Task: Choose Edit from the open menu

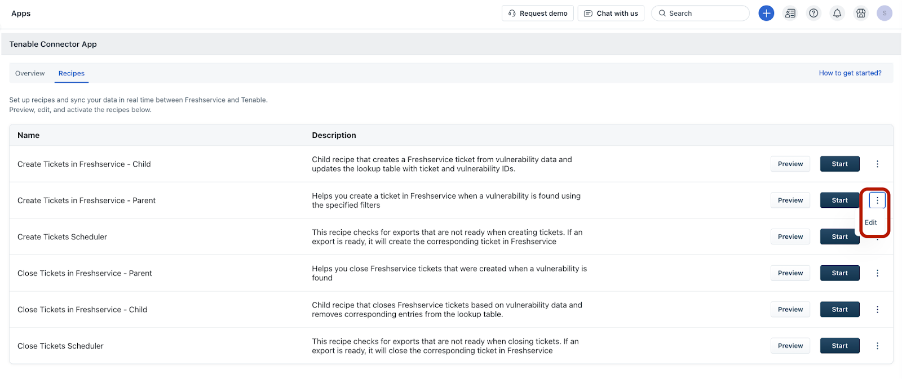Action: coord(871,222)
